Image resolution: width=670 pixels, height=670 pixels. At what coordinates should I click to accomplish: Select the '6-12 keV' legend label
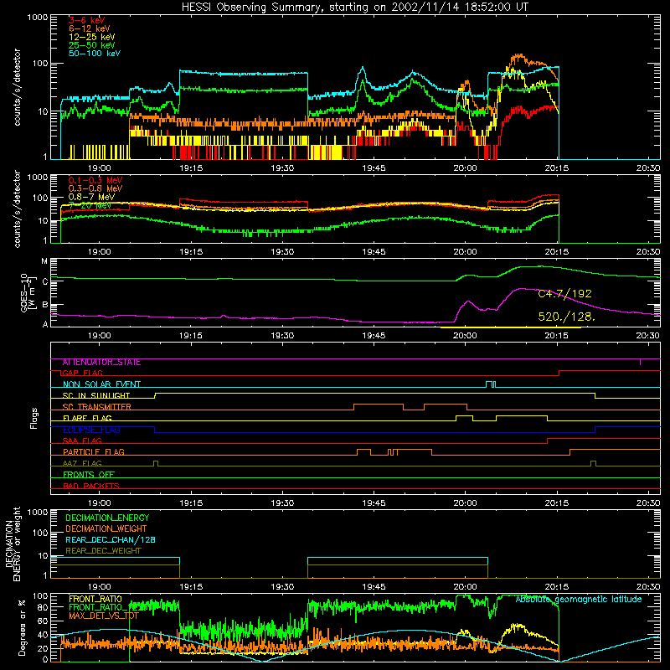click(x=90, y=28)
